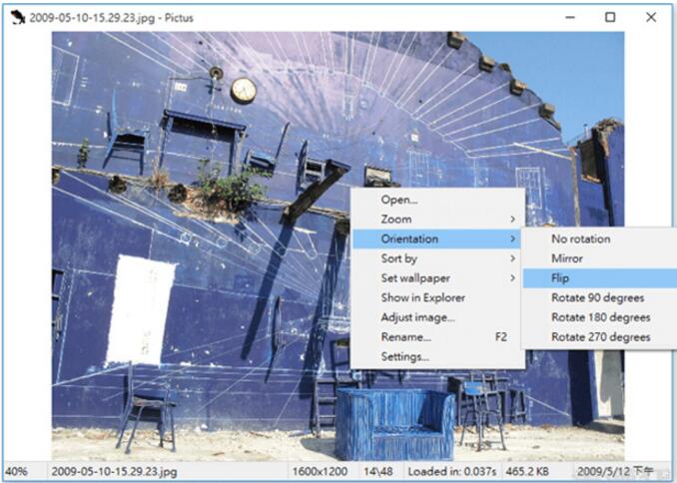This screenshot has height=483, width=677.
Task: Choose Flip in Orientation submenu
Action: pos(560,278)
